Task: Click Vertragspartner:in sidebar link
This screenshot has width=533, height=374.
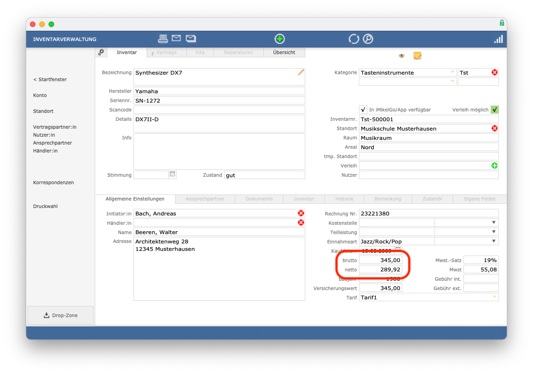Action: (55, 127)
